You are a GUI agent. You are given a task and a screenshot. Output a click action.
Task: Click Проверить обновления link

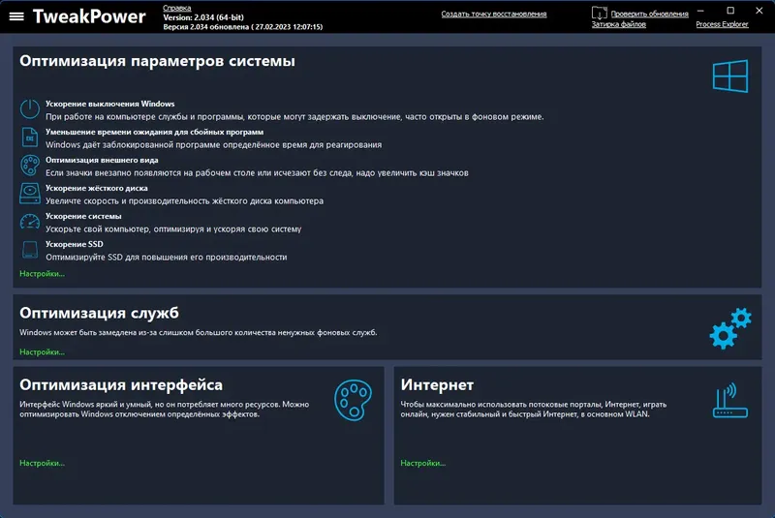pyautogui.click(x=649, y=14)
